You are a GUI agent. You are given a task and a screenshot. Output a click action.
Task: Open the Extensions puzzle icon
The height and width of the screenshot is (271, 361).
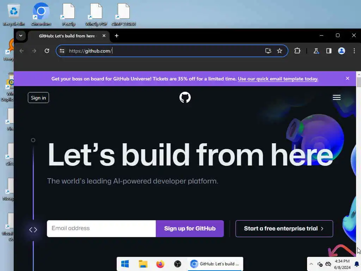point(297,51)
